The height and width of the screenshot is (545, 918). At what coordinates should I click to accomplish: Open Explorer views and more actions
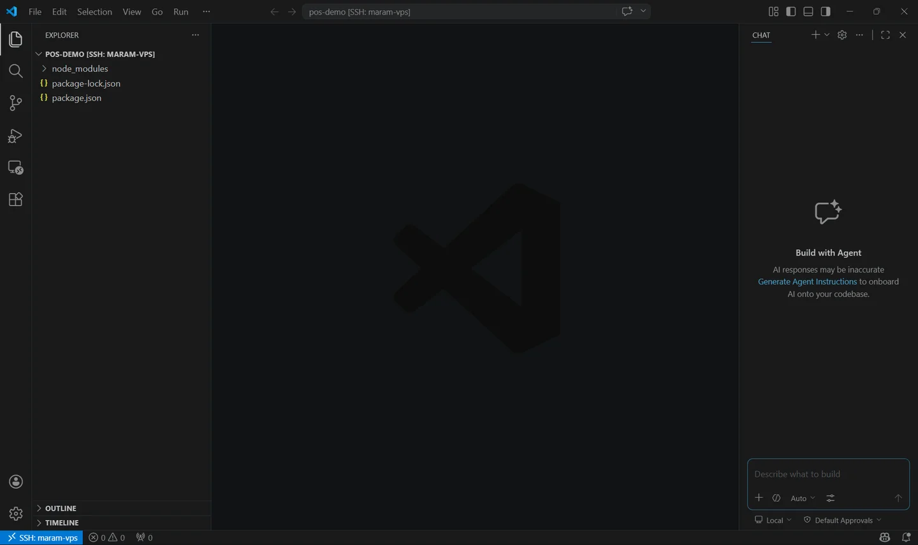click(195, 35)
